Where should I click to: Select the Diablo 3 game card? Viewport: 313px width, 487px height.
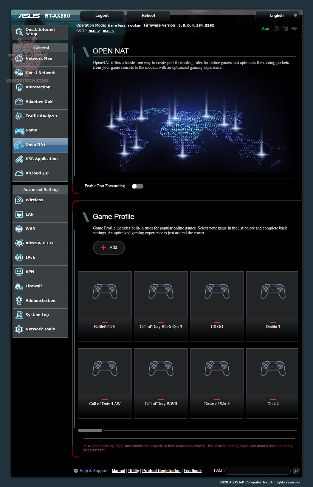[272, 306]
